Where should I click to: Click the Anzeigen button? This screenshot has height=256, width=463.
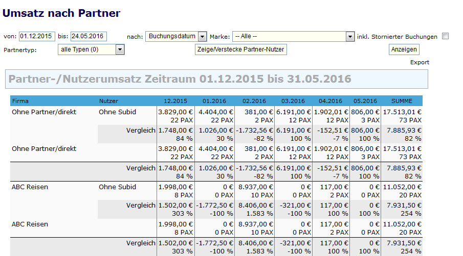(x=404, y=49)
